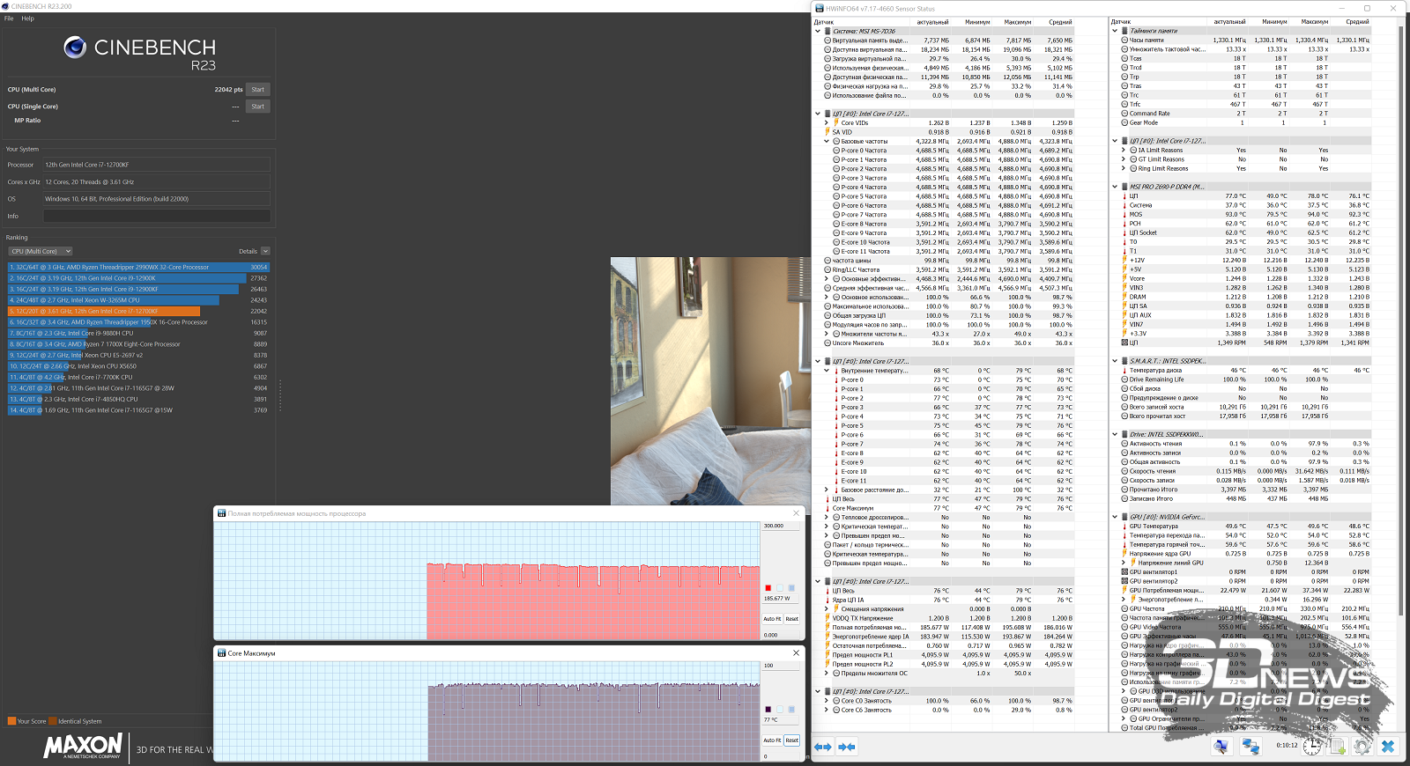This screenshot has width=1410, height=766.
Task: Open HWiNFO sensor settings gear
Action: (x=1362, y=746)
